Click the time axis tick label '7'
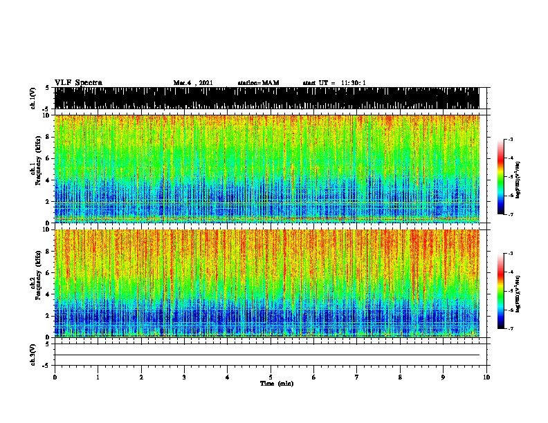The width and height of the screenshot is (548, 423). coord(357,377)
